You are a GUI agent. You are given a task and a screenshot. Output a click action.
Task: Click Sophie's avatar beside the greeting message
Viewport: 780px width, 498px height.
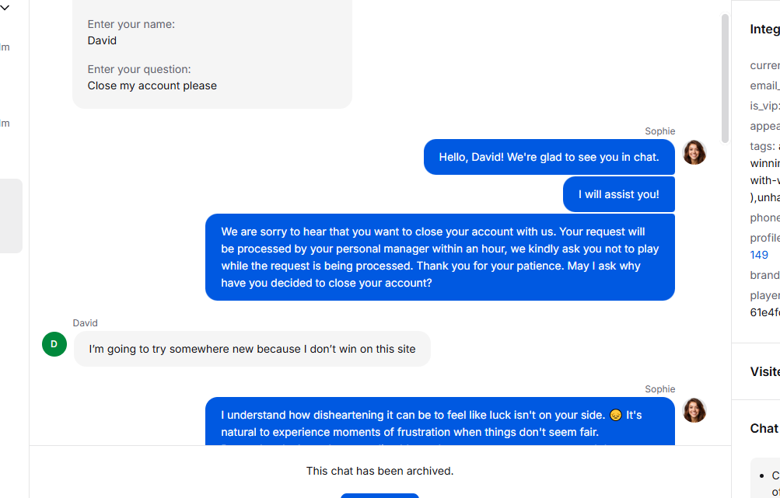694,152
